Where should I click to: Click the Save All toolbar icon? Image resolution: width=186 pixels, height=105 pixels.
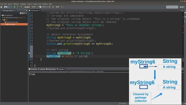click(7, 7)
